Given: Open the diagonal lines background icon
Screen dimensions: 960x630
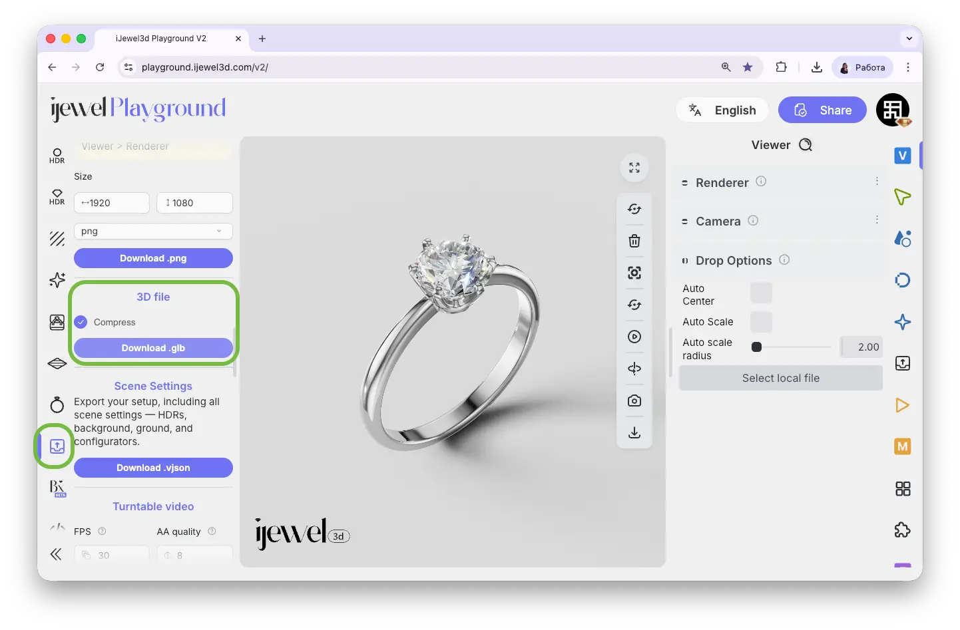Looking at the screenshot, I should 57,238.
